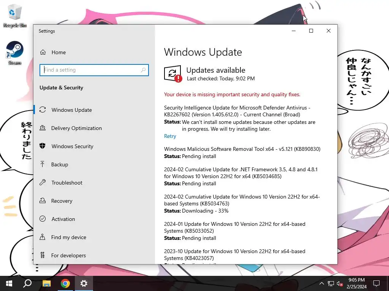Click the Retry link for Defender update
Viewport: 389px width, 291px height.
click(x=170, y=136)
